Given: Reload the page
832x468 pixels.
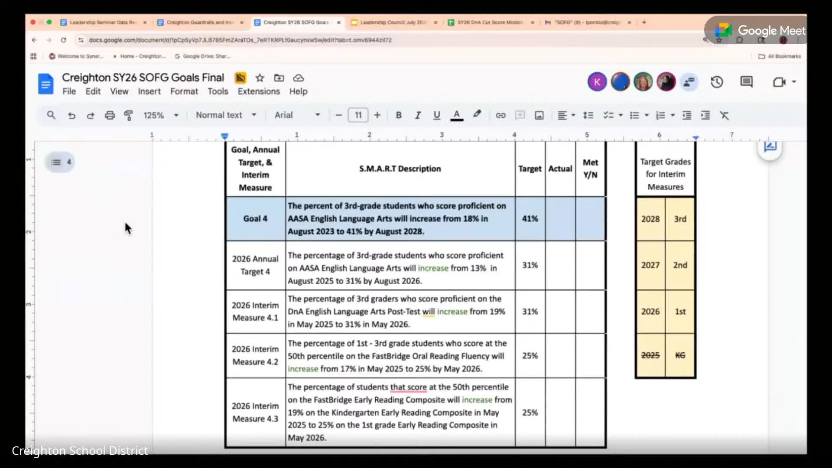Looking at the screenshot, I should coord(63,40).
